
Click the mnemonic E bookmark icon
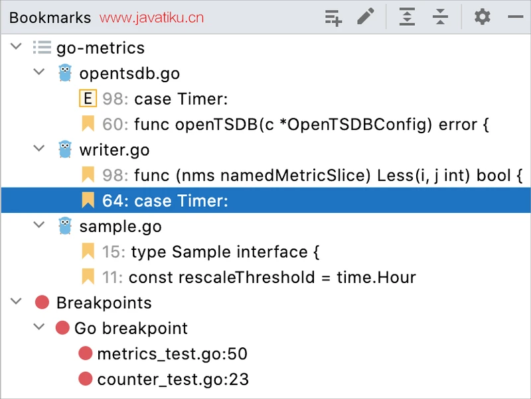coord(88,99)
